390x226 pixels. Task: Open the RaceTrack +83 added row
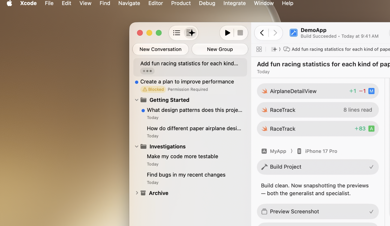click(318, 129)
